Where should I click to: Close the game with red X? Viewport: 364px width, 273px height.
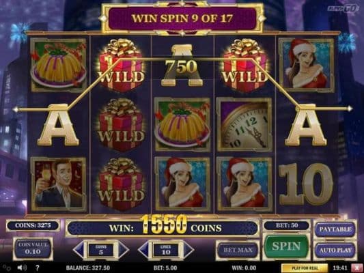click(x=356, y=268)
